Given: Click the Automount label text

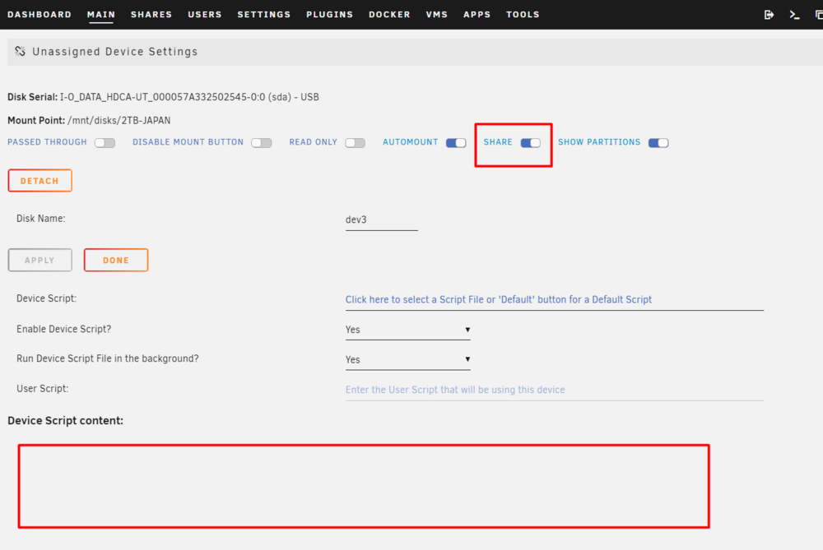Looking at the screenshot, I should [410, 142].
